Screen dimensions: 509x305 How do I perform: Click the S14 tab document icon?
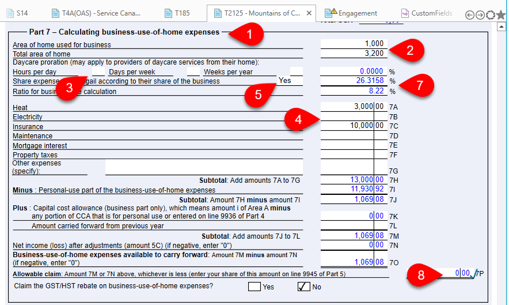click(x=10, y=13)
